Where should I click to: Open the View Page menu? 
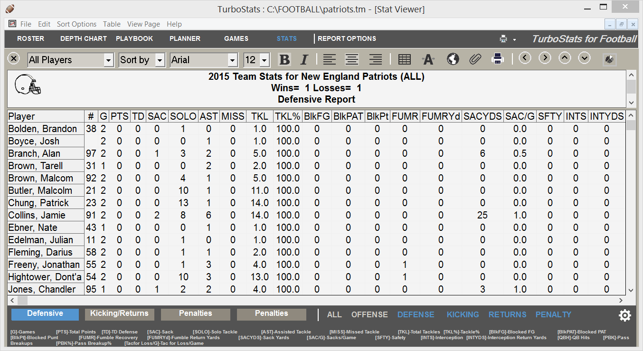coord(143,24)
